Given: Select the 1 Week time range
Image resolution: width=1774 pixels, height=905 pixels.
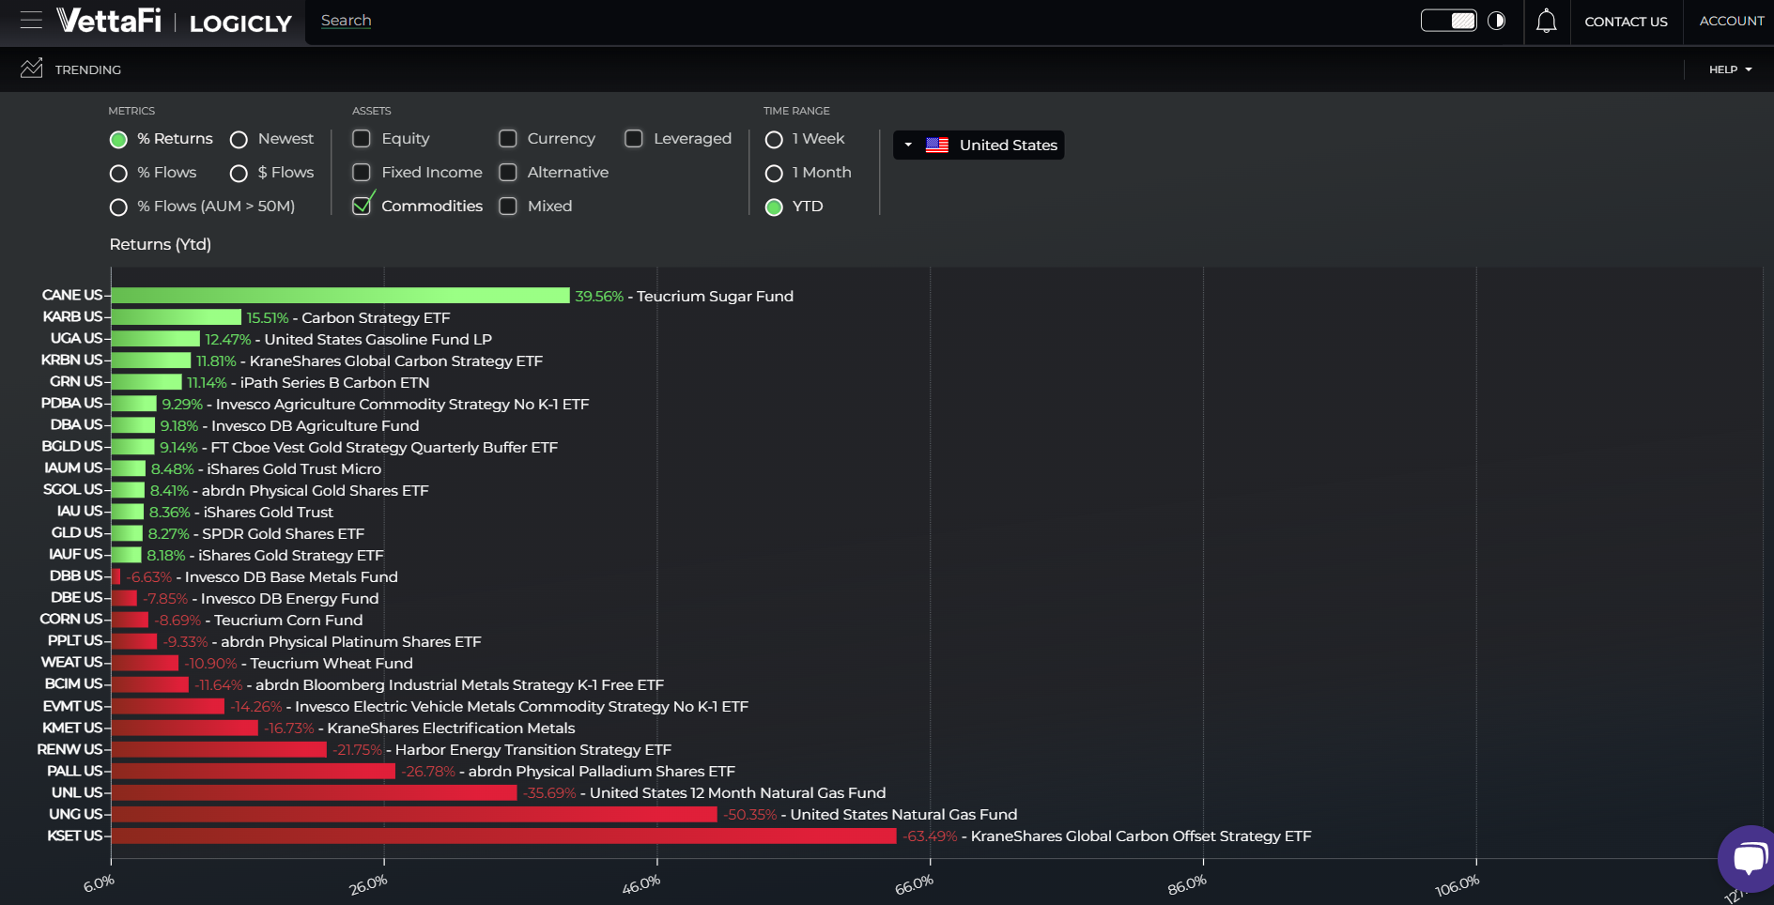Looking at the screenshot, I should (x=774, y=140).
